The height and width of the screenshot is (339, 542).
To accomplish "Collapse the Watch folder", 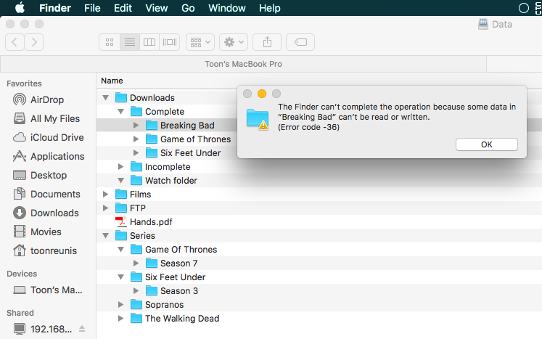I will click(x=120, y=181).
